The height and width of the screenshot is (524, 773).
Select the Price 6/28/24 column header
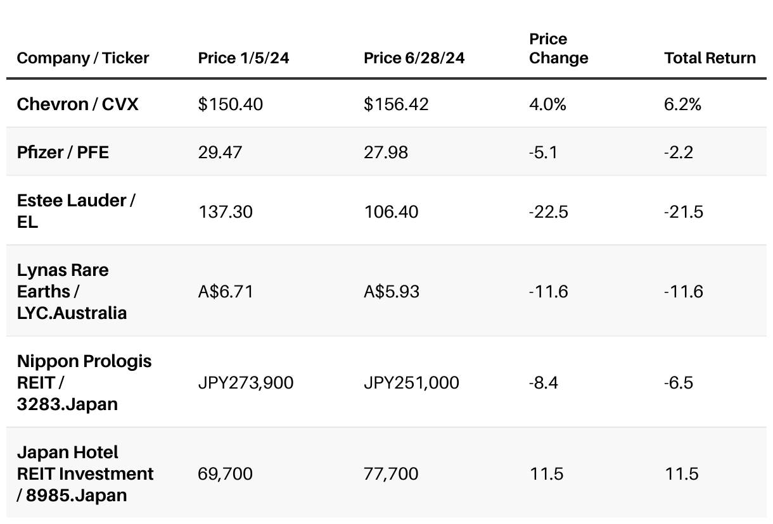tap(414, 58)
